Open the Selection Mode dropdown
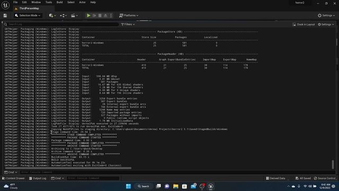The image size is (339, 191). [x=28, y=15]
